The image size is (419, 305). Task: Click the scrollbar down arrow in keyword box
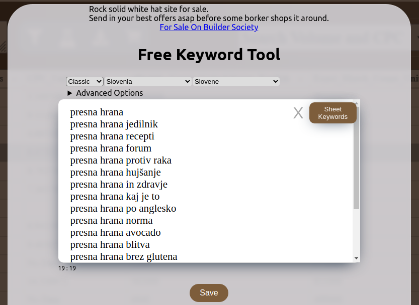click(x=356, y=258)
